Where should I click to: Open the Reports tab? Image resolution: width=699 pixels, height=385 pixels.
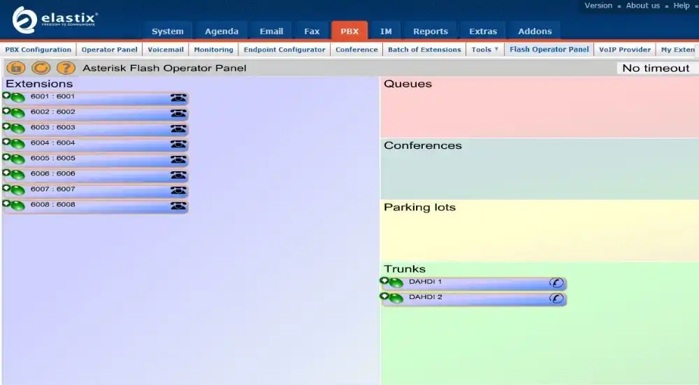pyautogui.click(x=430, y=31)
